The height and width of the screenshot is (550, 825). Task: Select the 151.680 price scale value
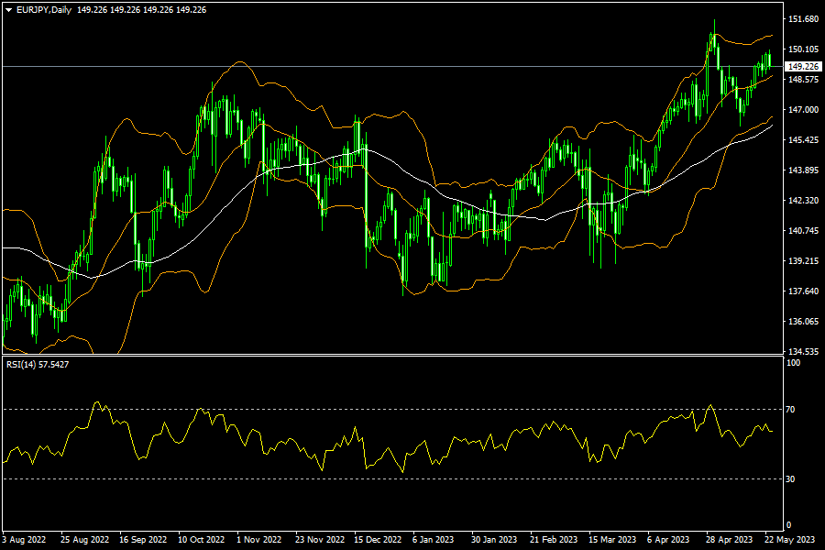click(803, 19)
